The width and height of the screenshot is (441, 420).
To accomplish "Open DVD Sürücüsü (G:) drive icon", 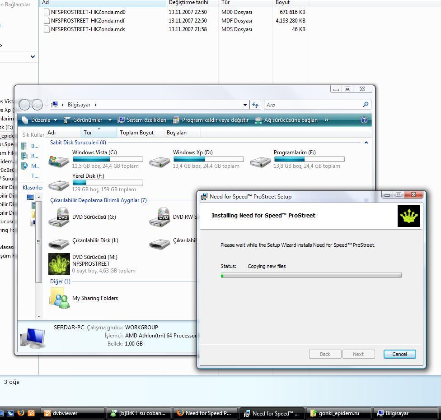I will [59, 217].
